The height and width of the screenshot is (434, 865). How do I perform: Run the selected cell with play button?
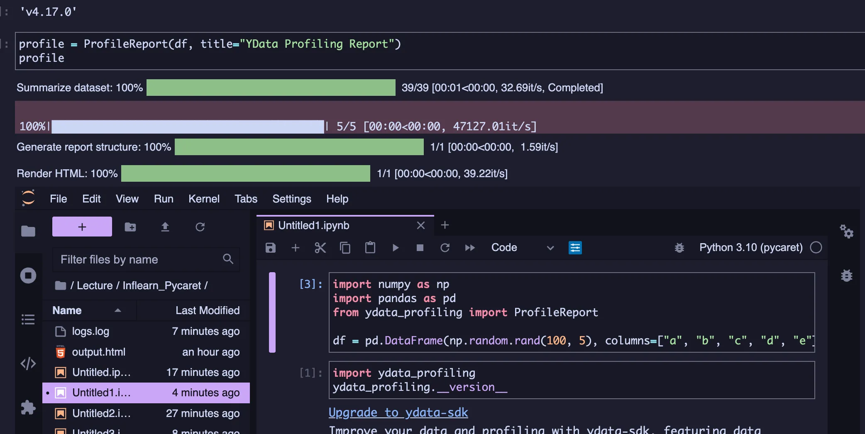(395, 248)
